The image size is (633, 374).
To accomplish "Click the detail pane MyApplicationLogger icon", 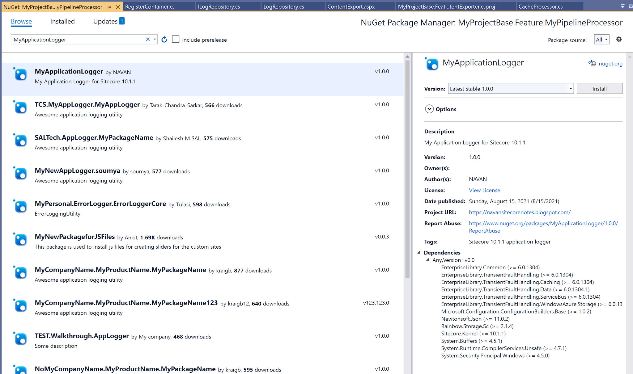I will tap(431, 64).
